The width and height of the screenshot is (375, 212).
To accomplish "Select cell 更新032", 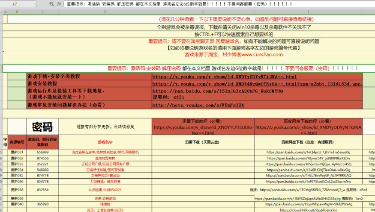I will tap(17, 158).
